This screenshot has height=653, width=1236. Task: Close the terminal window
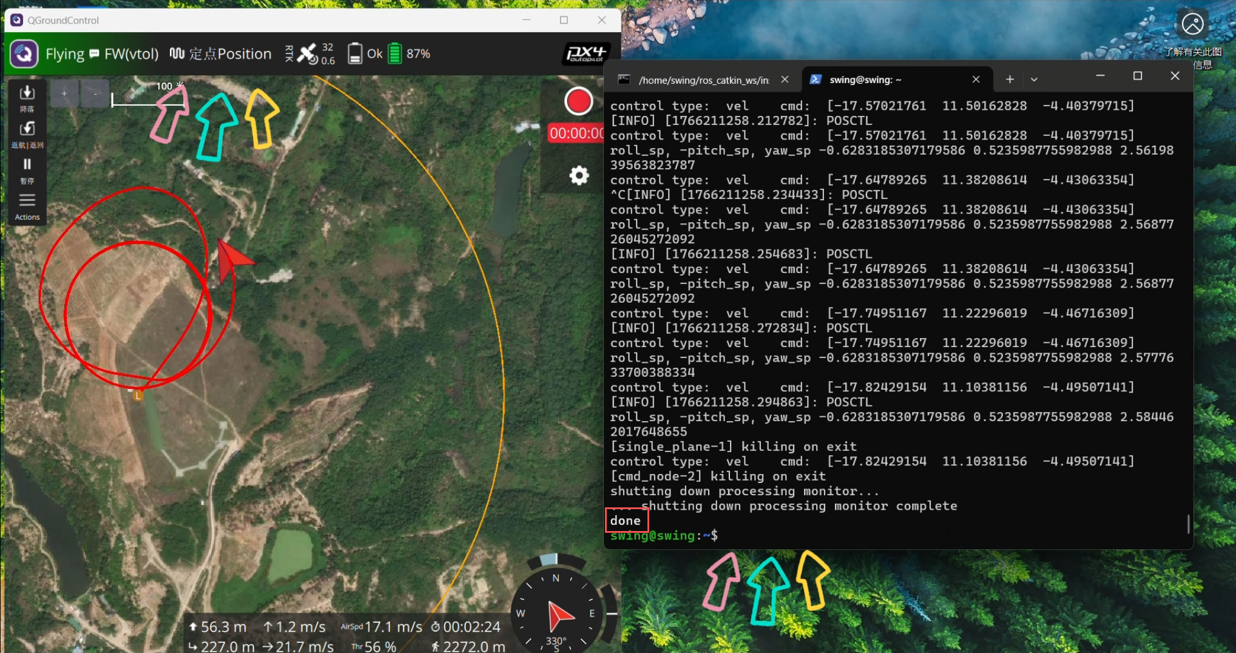point(1175,76)
